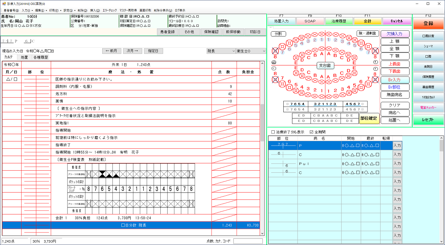Viewport: 445px width, 245px height.
Task: Select lower deciduous tooth C on chart's right half
Action: [x=342, y=78]
